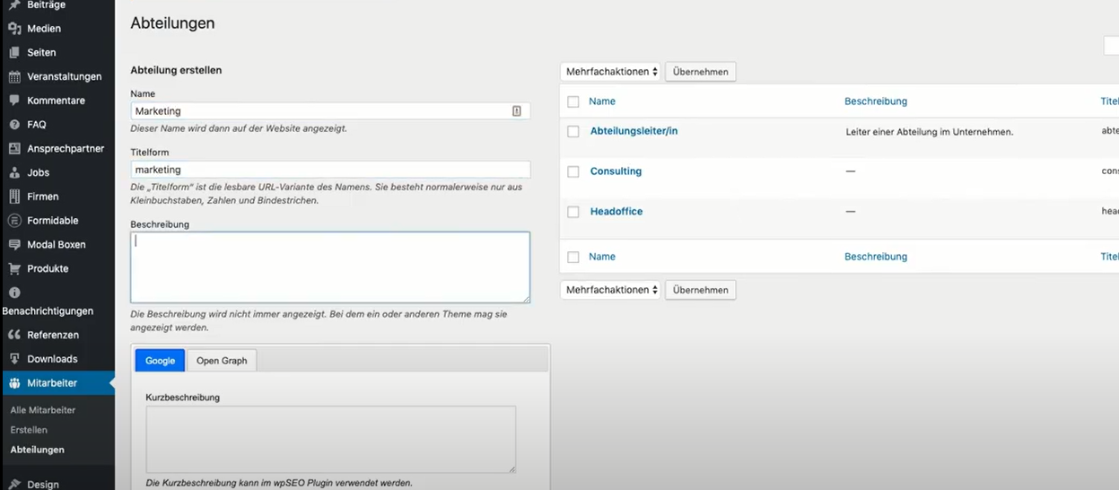Click into the Titelform input field
The height and width of the screenshot is (490, 1119).
coord(330,170)
